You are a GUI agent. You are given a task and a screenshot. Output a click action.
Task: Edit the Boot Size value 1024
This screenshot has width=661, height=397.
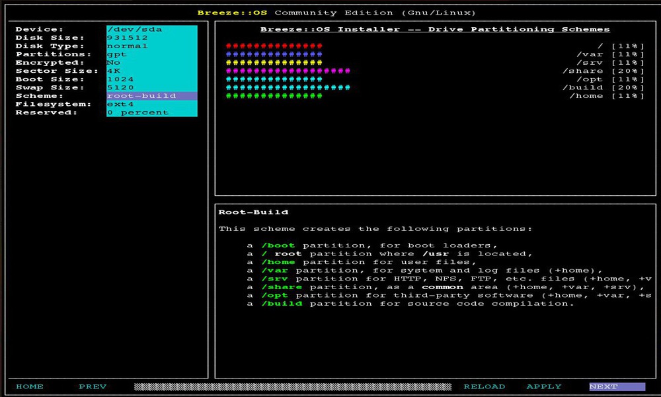[x=151, y=79]
